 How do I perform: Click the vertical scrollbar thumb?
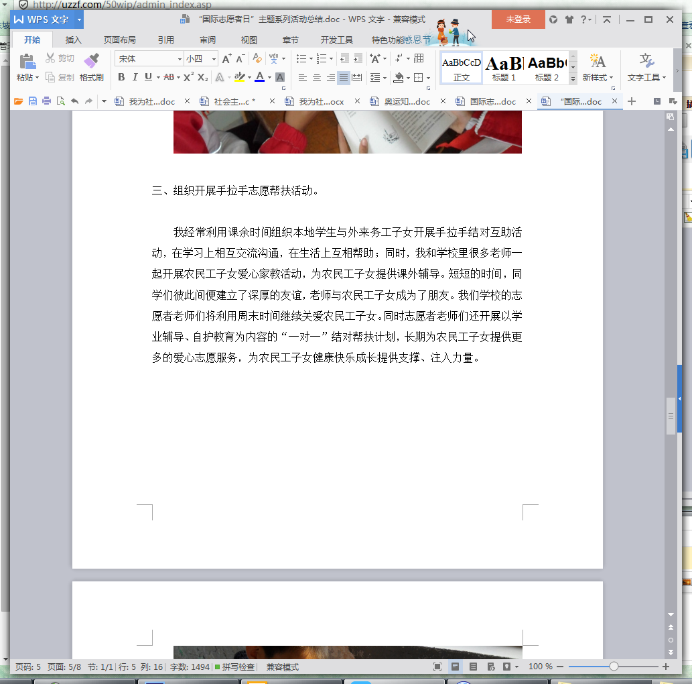click(671, 416)
